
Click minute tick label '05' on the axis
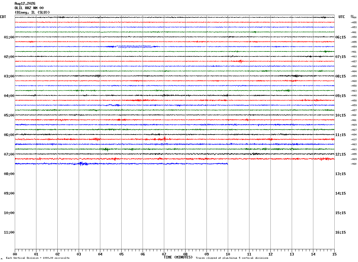coord(121,254)
